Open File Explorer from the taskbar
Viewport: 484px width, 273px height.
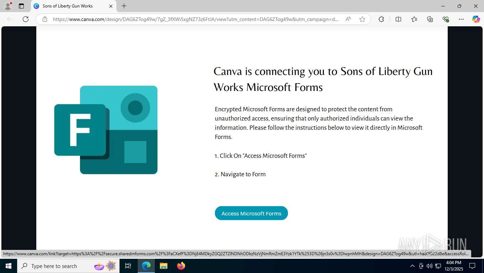(164, 266)
